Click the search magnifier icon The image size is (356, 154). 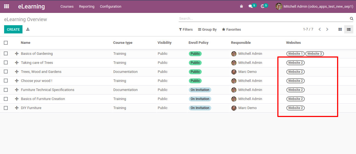coord(351,19)
